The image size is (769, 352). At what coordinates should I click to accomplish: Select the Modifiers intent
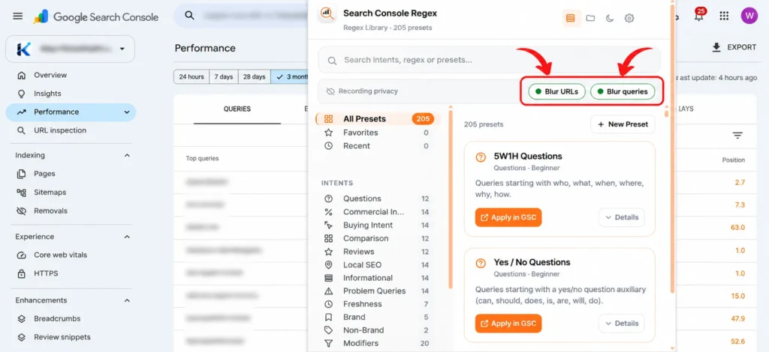[x=377, y=343]
